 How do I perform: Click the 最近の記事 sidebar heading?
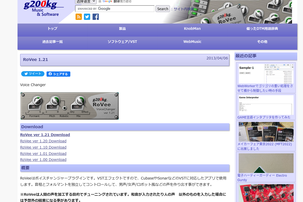(266, 56)
